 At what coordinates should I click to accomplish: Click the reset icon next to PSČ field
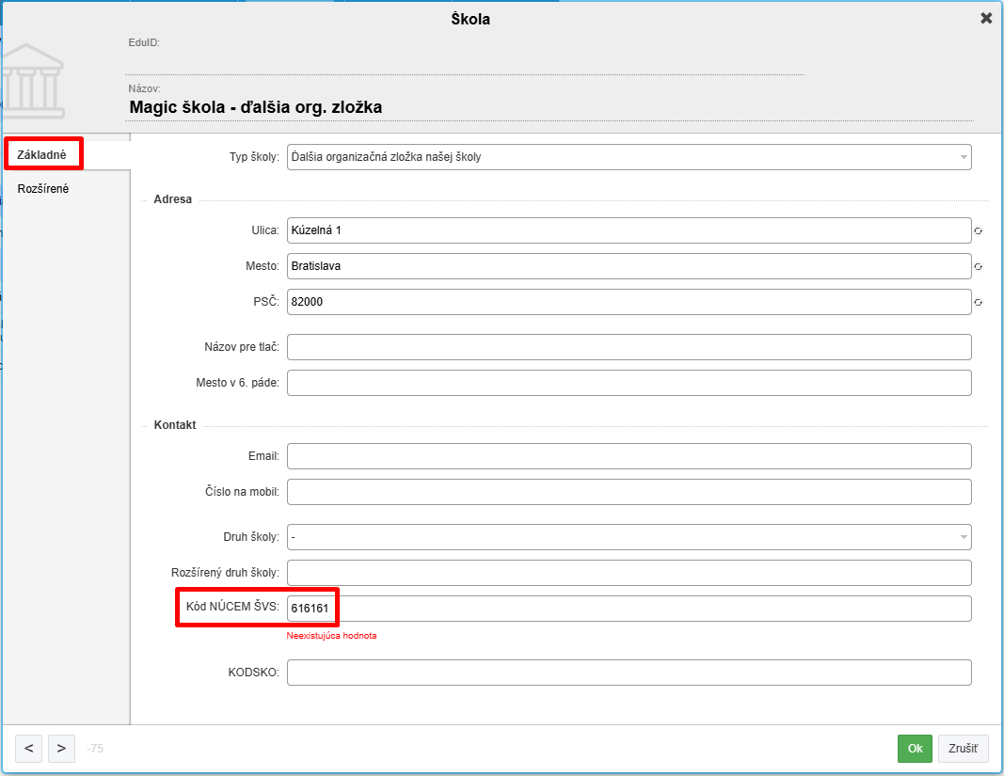(x=979, y=303)
